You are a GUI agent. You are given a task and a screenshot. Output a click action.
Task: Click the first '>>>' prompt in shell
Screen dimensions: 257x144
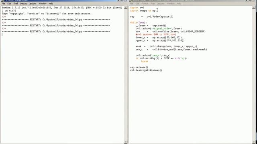[4, 17]
